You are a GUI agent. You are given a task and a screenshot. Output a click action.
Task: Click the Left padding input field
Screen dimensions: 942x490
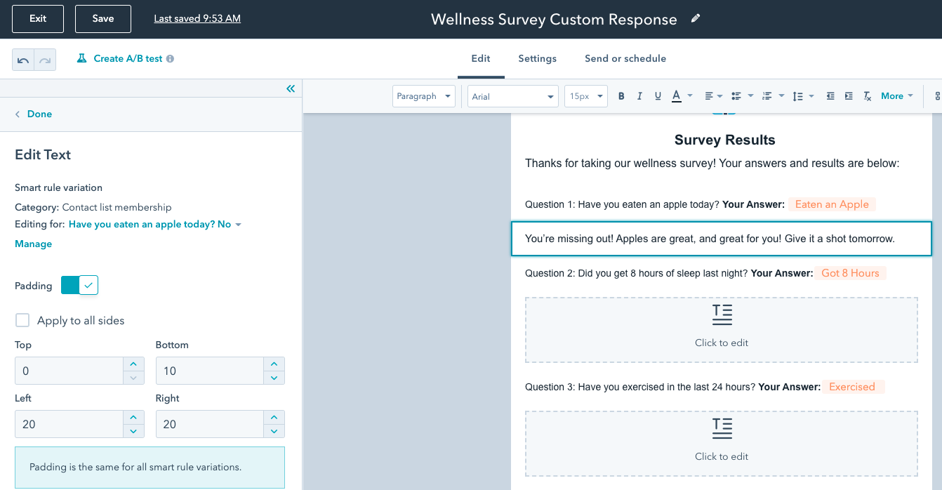click(x=69, y=424)
